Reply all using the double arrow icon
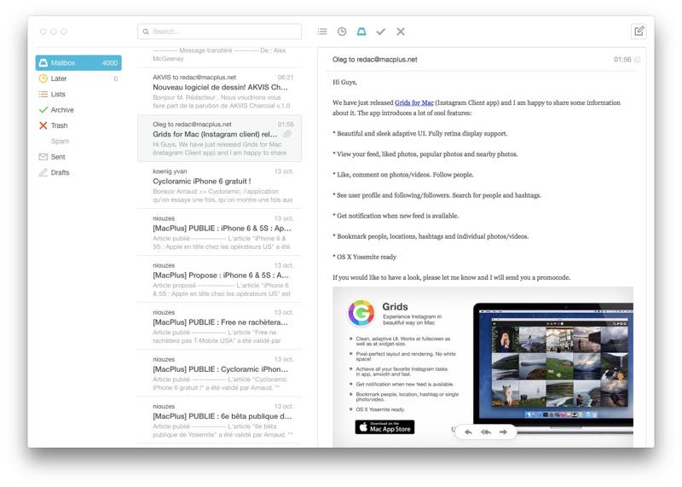682x487 pixels. (x=485, y=432)
